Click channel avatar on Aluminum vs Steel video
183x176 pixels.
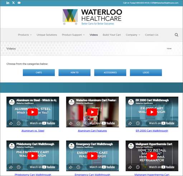12,102
